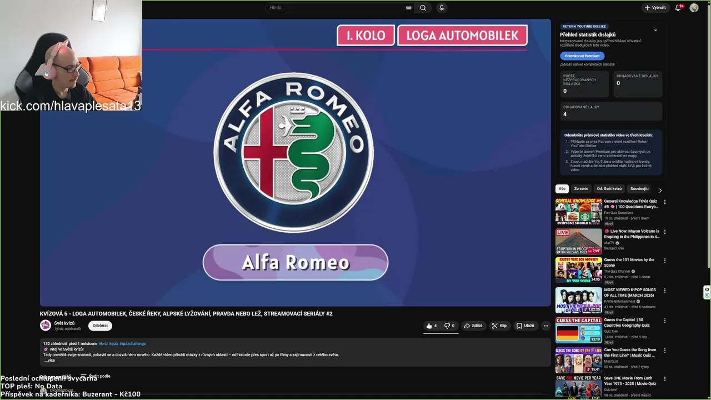The height and width of the screenshot is (400, 711).
Task: Click 'Can You Guess the Song' title
Action: click(x=630, y=353)
